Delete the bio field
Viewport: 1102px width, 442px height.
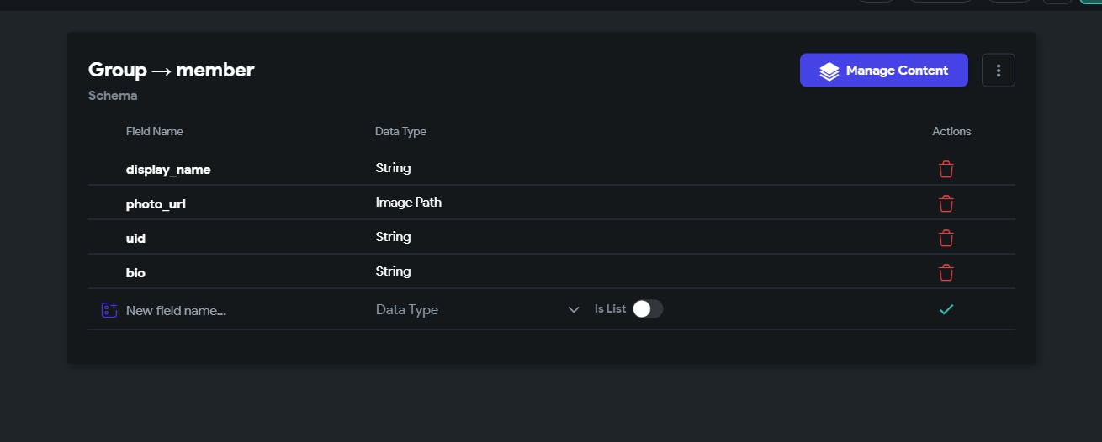(946, 272)
